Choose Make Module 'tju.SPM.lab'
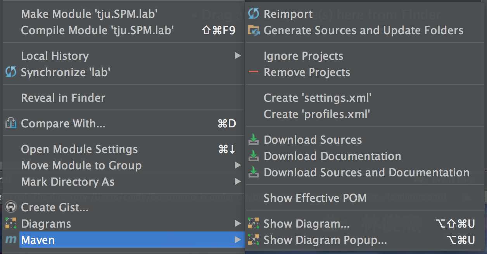This screenshot has width=487, height=254. click(124, 14)
